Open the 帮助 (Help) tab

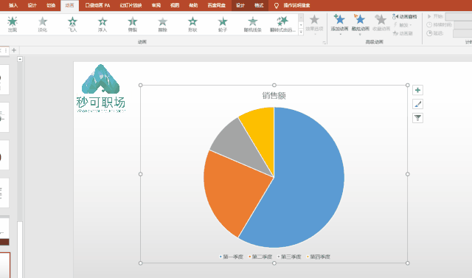click(193, 5)
